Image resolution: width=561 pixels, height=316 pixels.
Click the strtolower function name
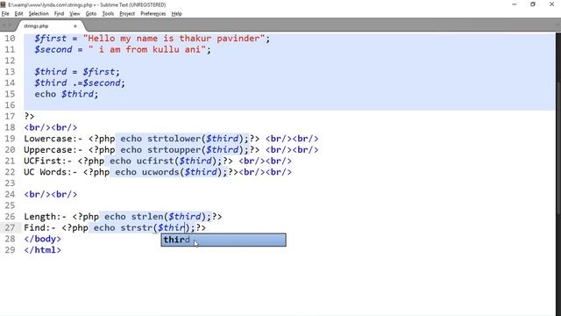click(174, 139)
